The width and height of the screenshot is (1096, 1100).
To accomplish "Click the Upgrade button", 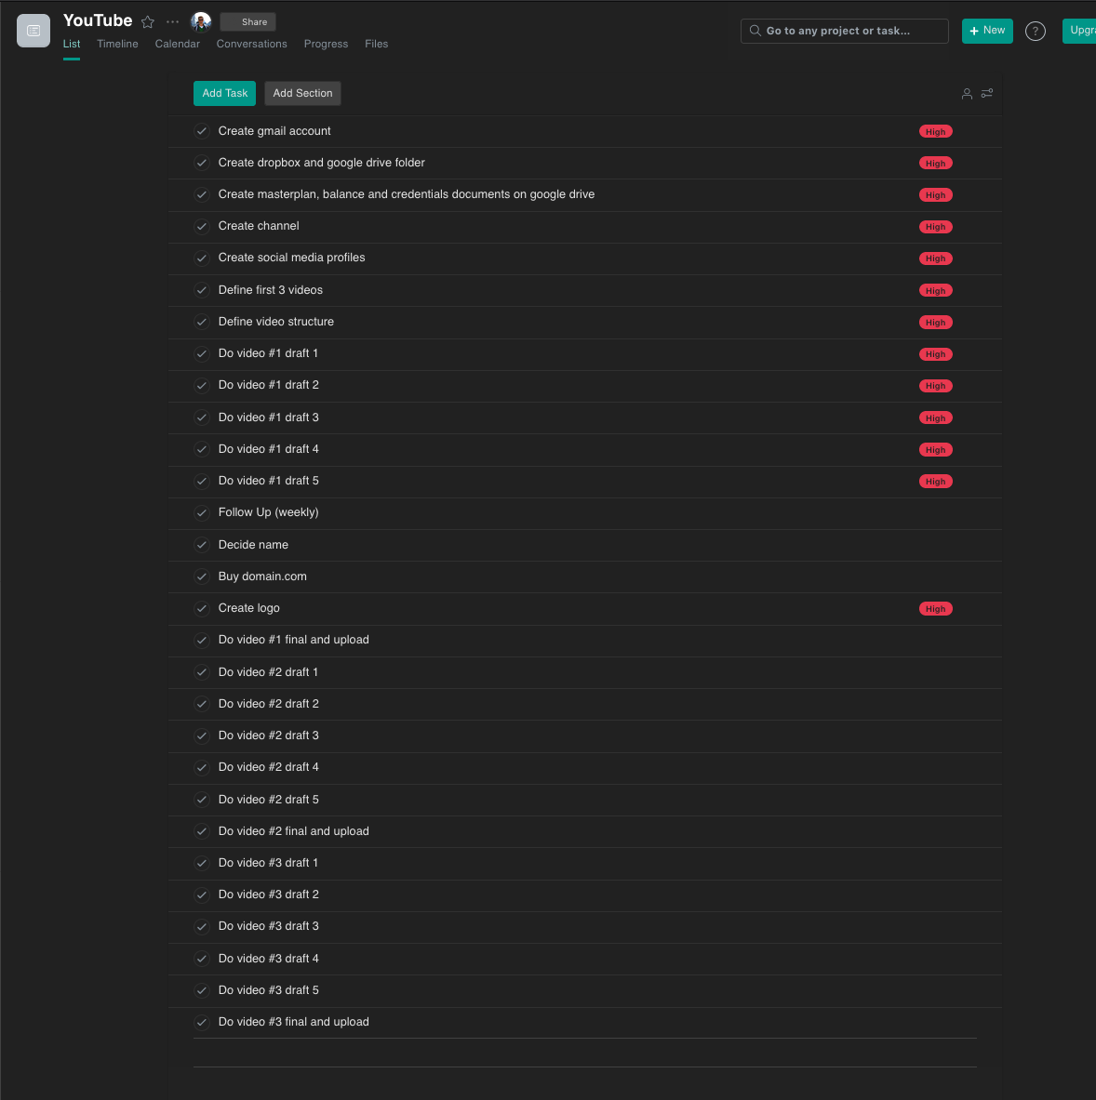I will tap(1079, 31).
